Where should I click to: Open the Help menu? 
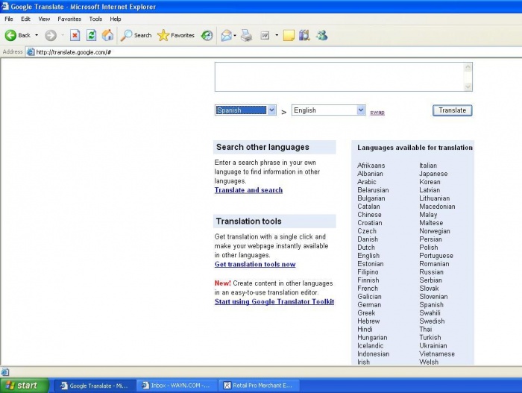point(116,19)
